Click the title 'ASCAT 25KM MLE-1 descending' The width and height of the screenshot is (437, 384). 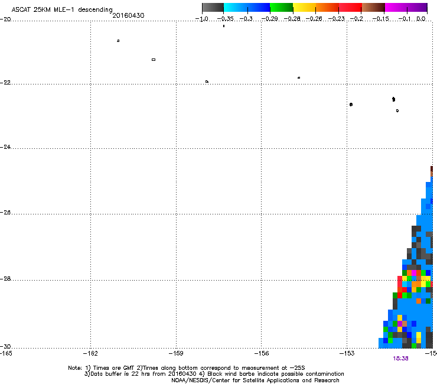[x=62, y=10]
